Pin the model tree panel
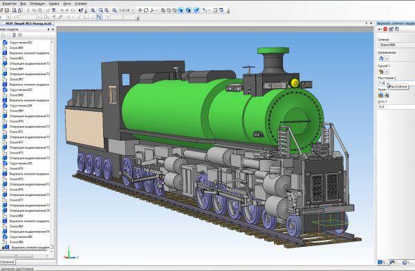Viewport: 415px width, 271px height. point(48,30)
